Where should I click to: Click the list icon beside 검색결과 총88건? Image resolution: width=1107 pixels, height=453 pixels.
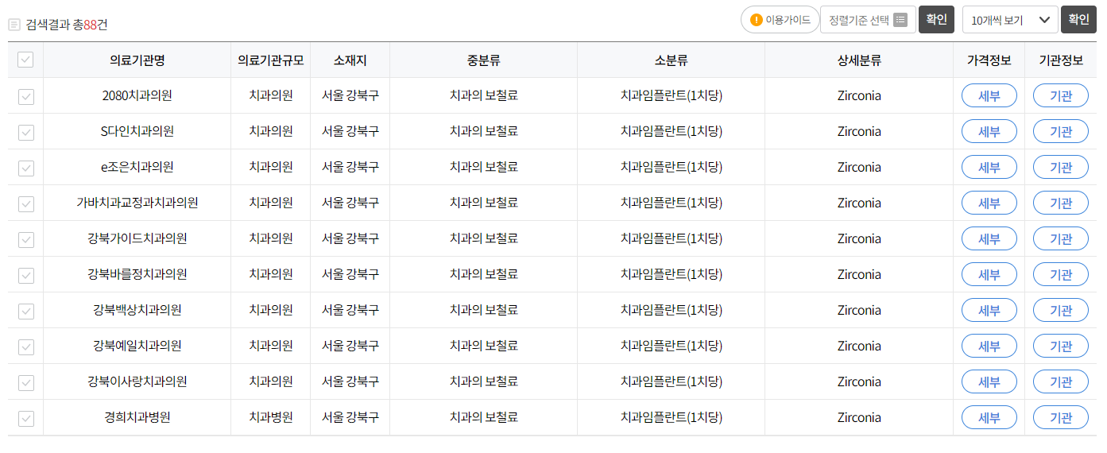pyautogui.click(x=14, y=25)
